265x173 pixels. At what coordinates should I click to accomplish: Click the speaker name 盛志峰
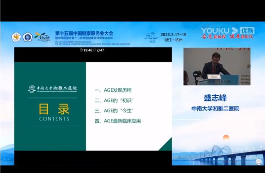pos(215,98)
